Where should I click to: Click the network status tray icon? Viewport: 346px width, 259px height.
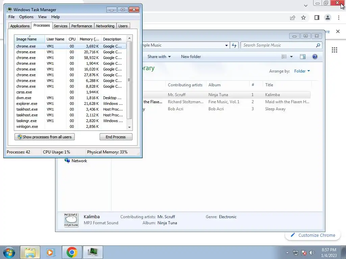coord(295,253)
